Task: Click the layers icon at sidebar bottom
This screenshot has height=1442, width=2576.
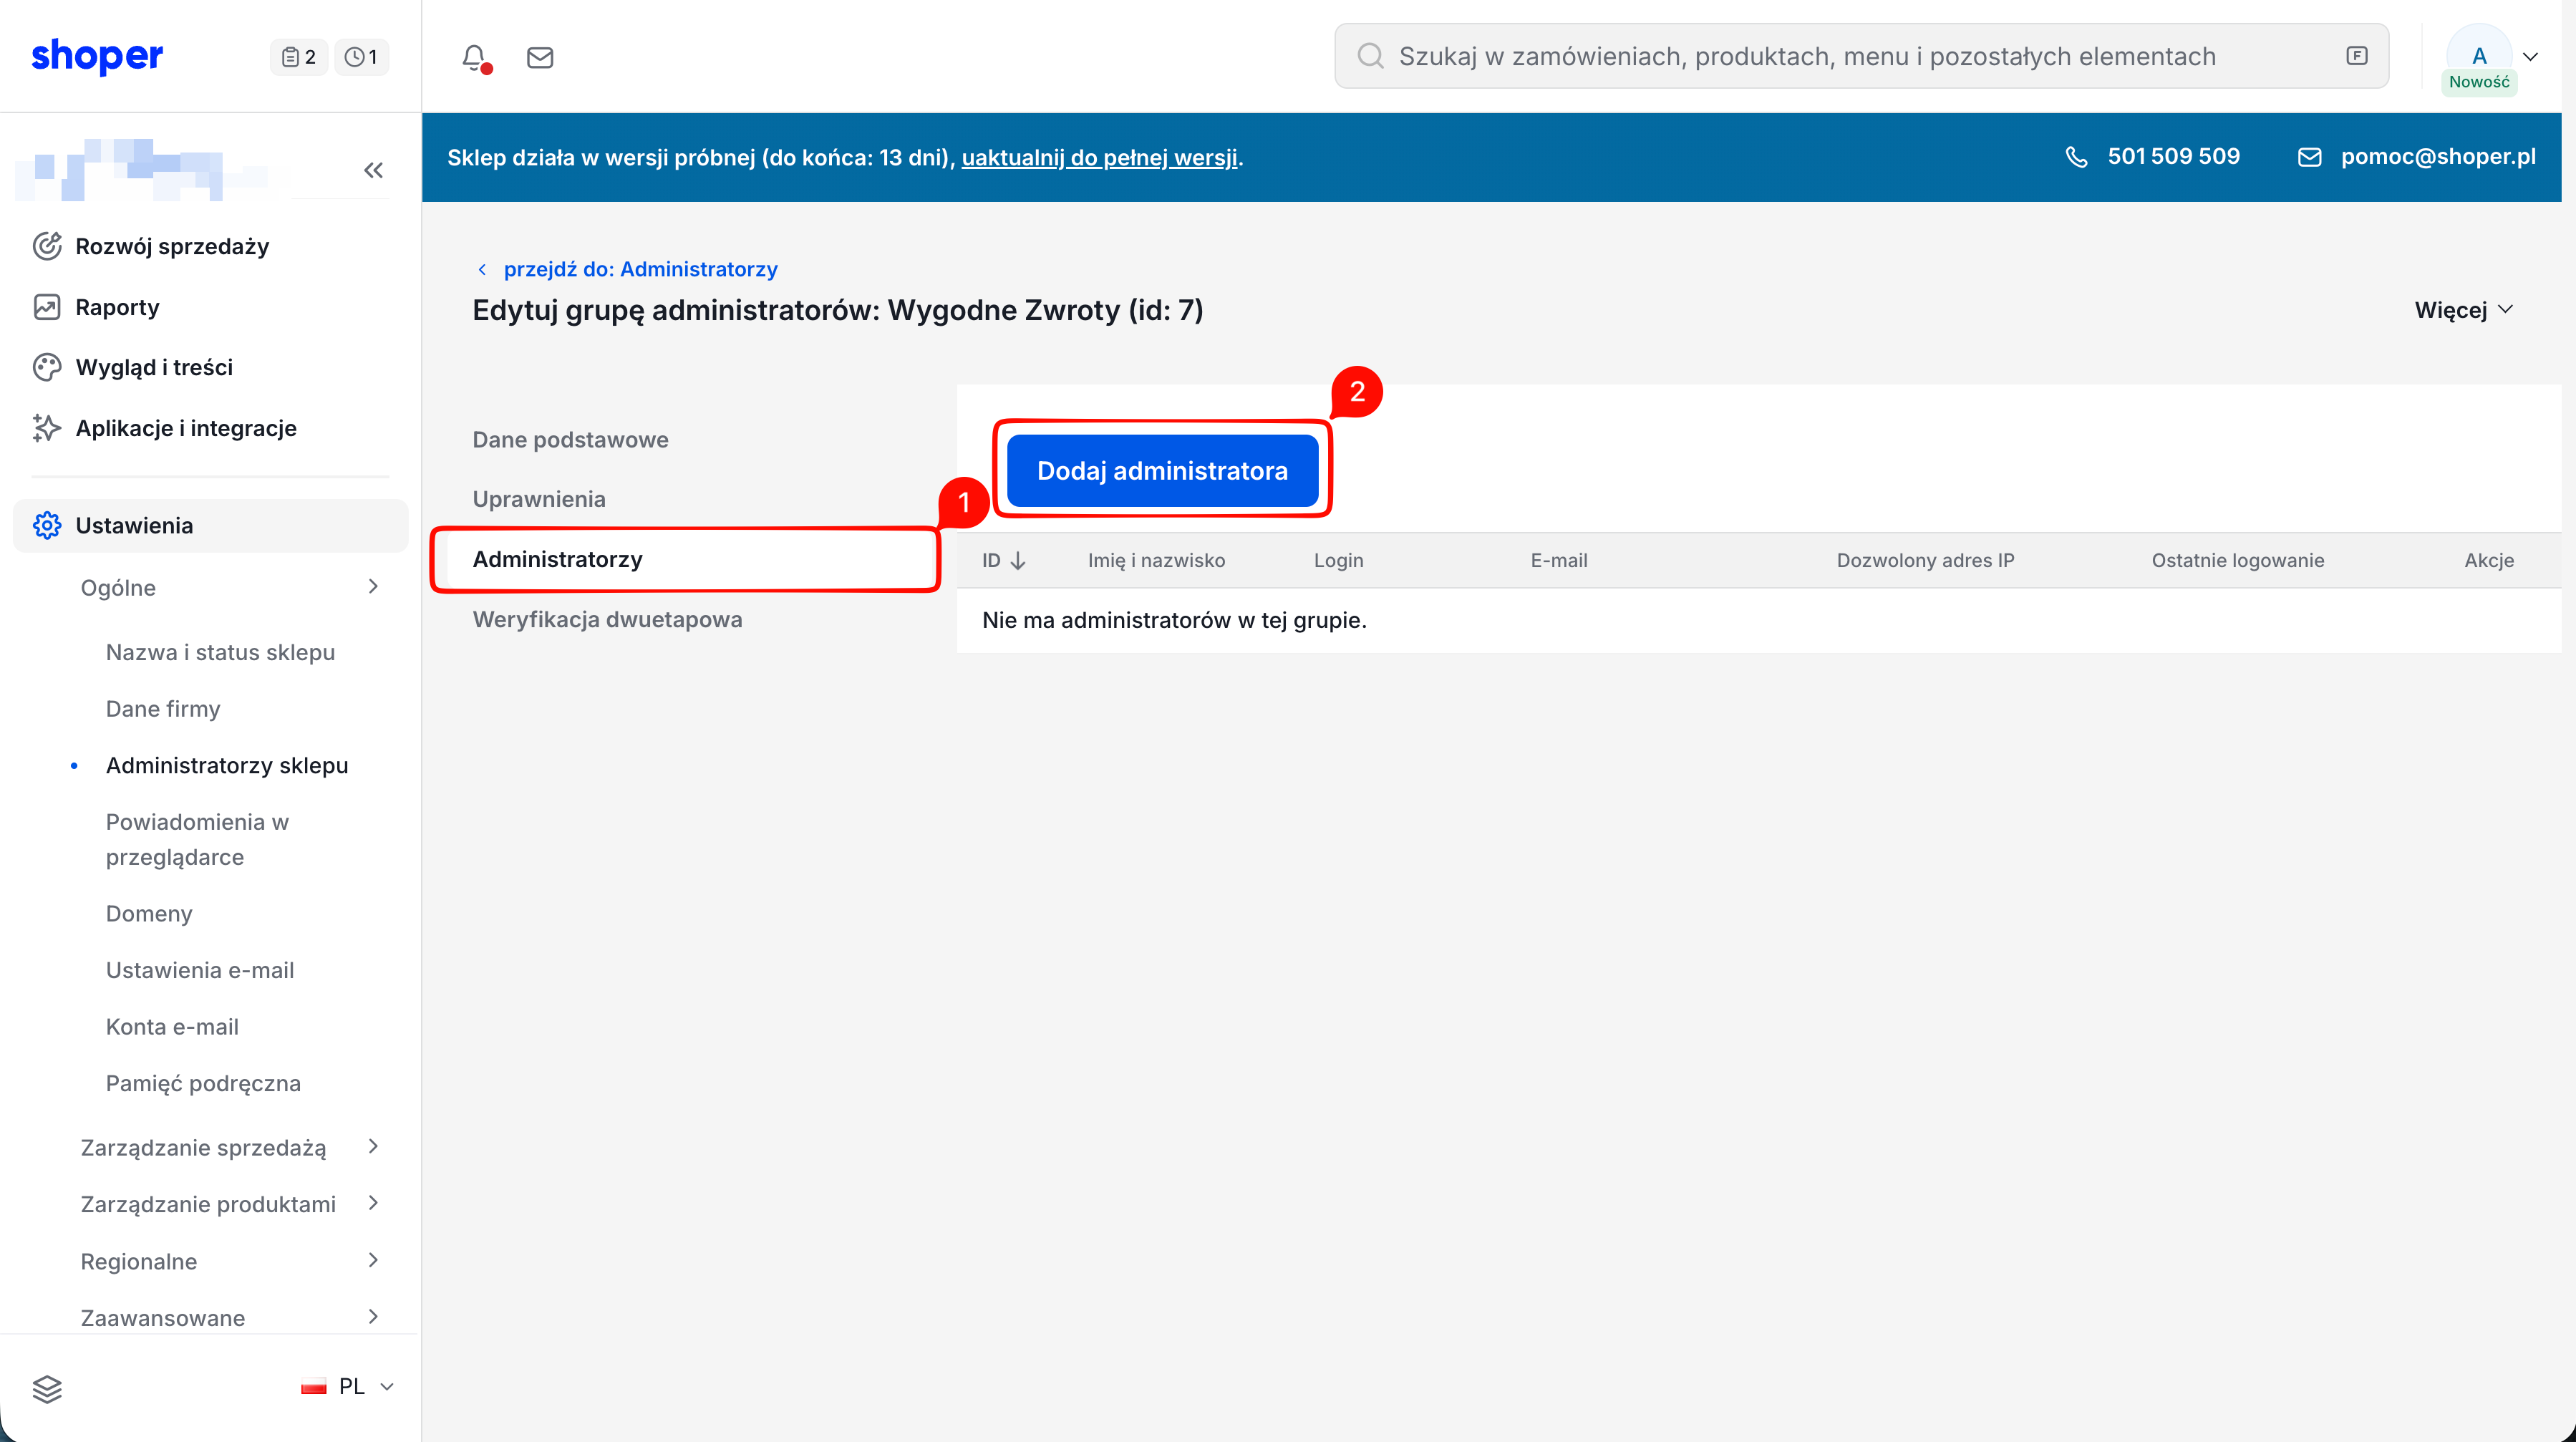Action: pyautogui.click(x=47, y=1389)
